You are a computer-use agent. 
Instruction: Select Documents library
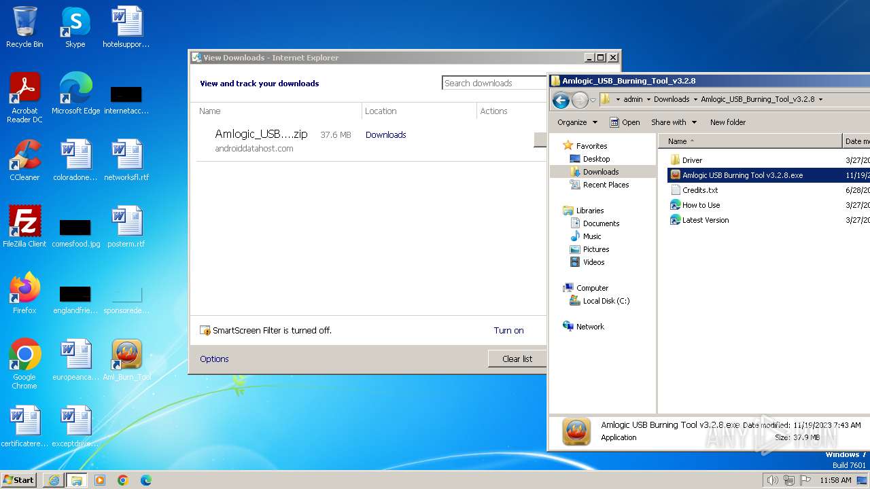pyautogui.click(x=594, y=223)
